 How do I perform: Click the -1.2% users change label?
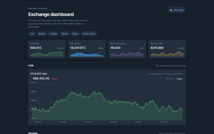pos(141,48)
